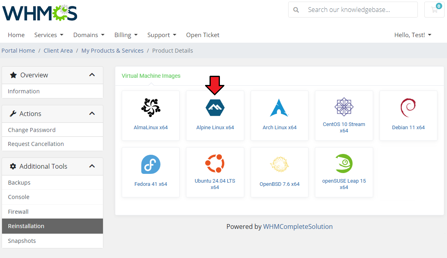The image size is (447, 258).
Task: Pick the OpenBSD 7.6 pufferfish icon
Action: click(279, 164)
